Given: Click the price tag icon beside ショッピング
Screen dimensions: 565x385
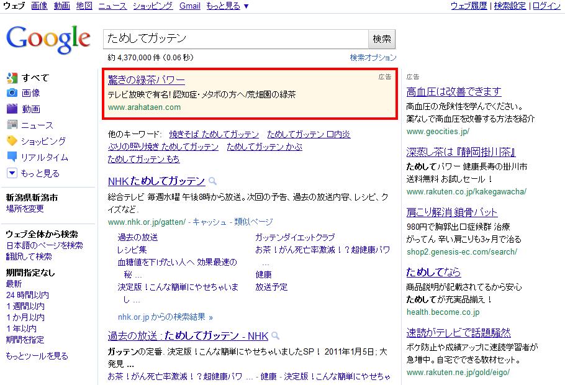Looking at the screenshot, I should [x=12, y=140].
